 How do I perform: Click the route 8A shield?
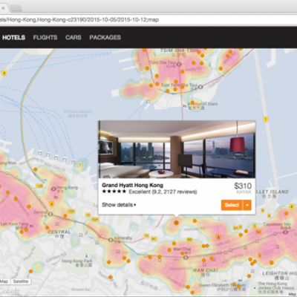click(x=235, y=228)
